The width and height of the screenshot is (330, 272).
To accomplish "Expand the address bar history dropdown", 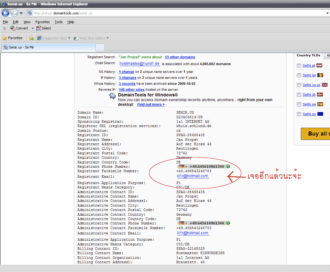I will 327,13.
